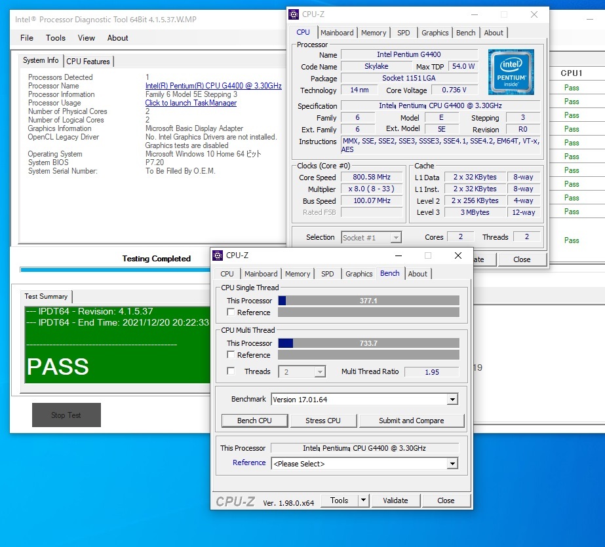The height and width of the screenshot is (547, 605).
Task: Enable the Multi Thread Reference checkbox
Action: pos(231,355)
